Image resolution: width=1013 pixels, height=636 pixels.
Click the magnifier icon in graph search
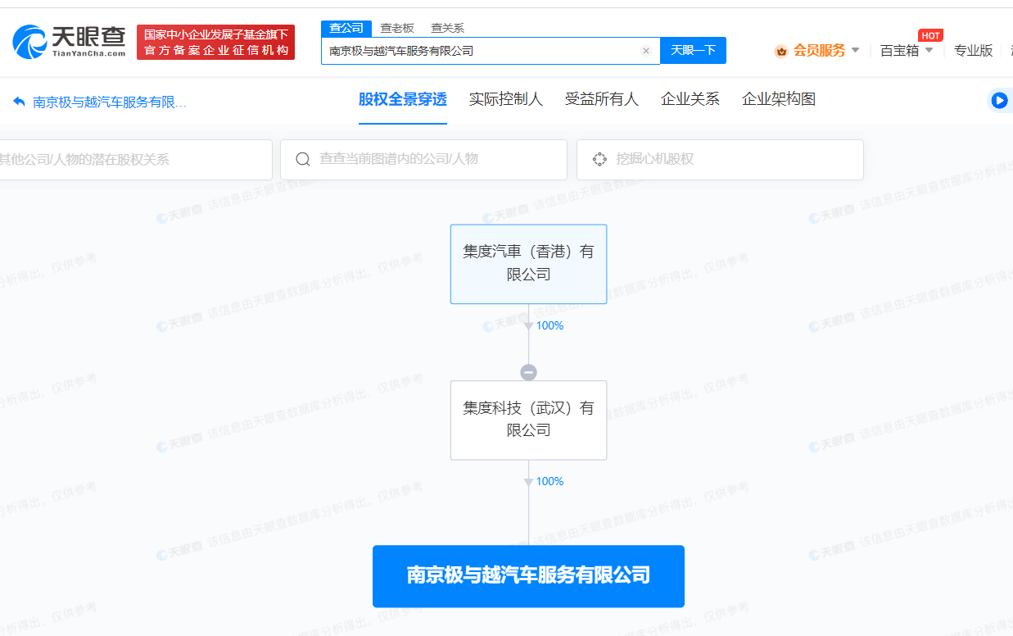[x=303, y=159]
